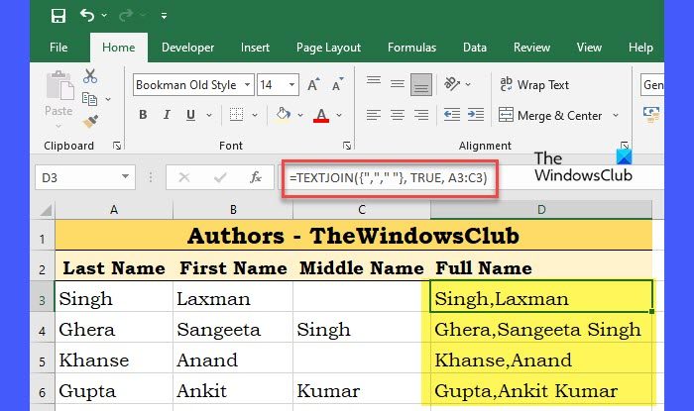
Task: Select the Home ribbon tab
Action: tap(119, 48)
